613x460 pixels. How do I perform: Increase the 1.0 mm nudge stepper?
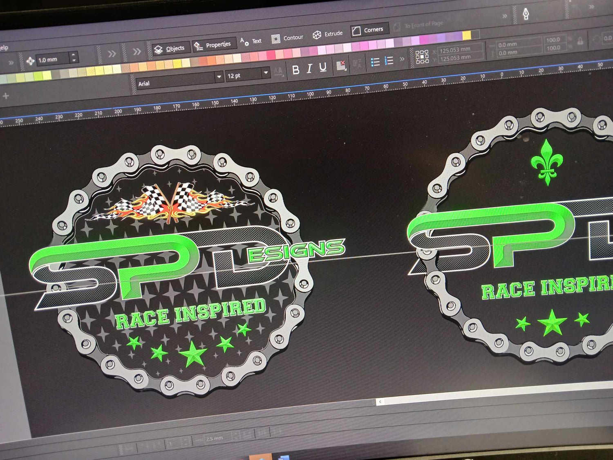74,55
